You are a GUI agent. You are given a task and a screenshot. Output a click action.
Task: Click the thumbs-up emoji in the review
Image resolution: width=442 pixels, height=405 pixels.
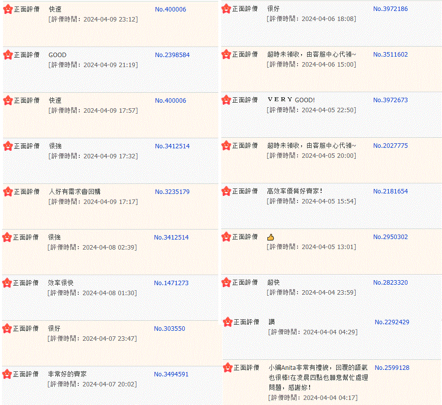pos(271,237)
